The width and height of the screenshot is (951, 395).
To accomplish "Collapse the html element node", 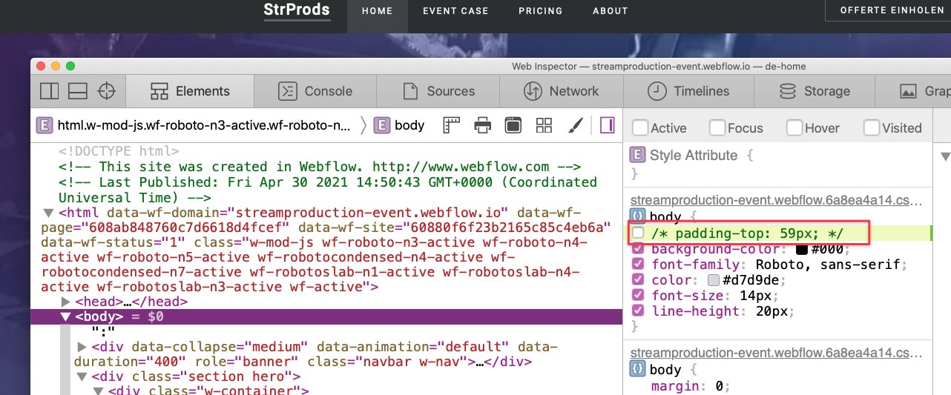I will coord(50,213).
